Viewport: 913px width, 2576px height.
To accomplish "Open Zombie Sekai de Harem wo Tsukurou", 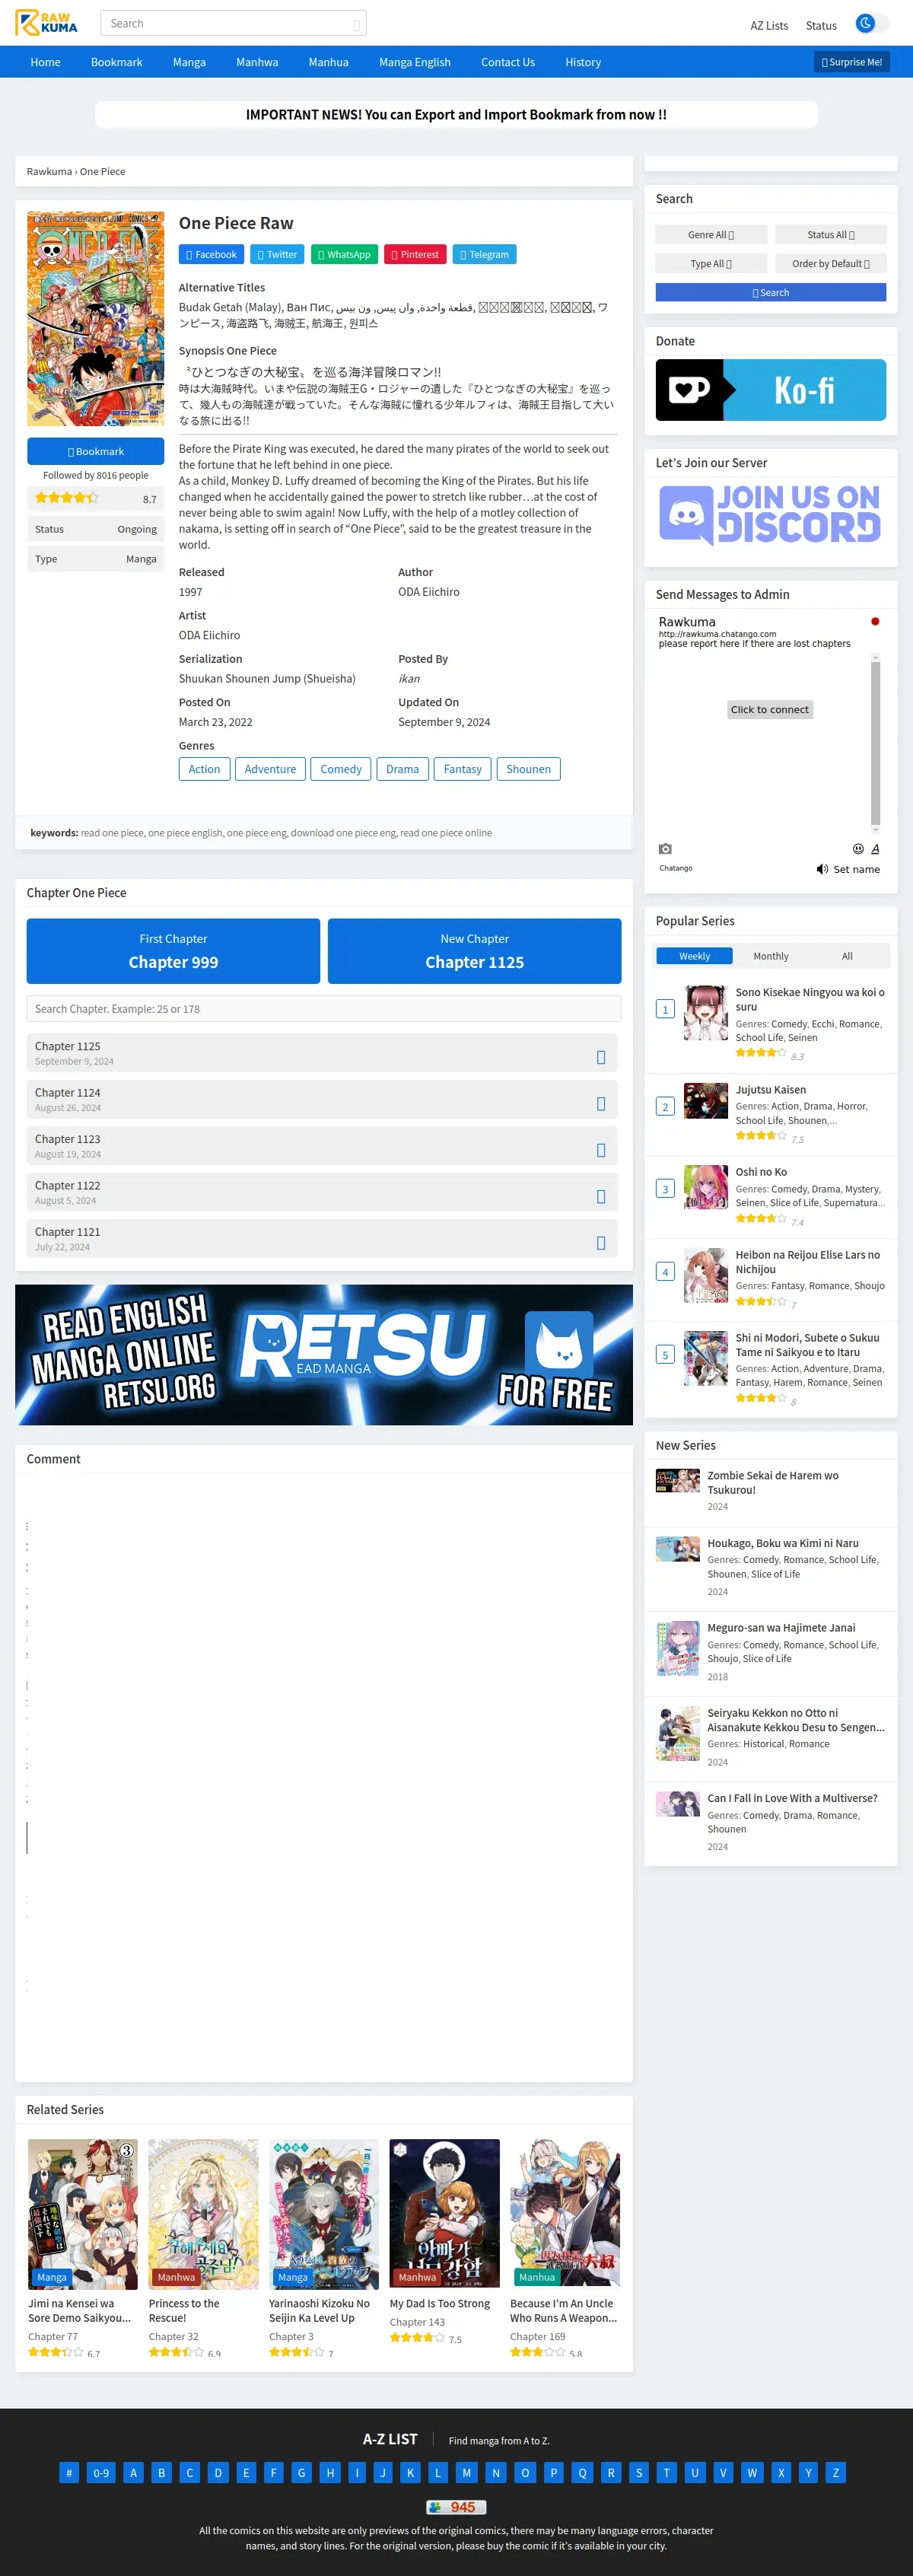I will pos(773,1483).
